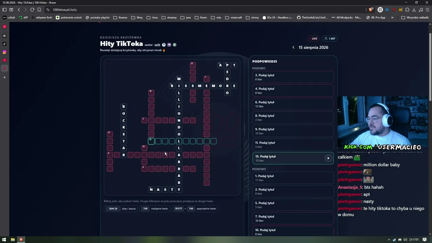This screenshot has height=243, width=432.
Task: Open the media playlist music-note button
Action: click(421, 10)
